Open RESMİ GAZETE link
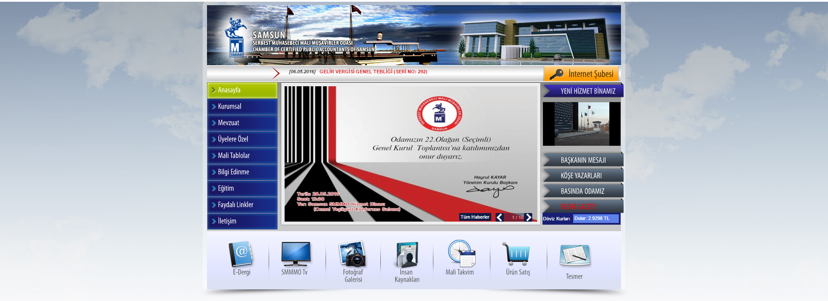Viewport: 828px width, 301px height. point(583,206)
